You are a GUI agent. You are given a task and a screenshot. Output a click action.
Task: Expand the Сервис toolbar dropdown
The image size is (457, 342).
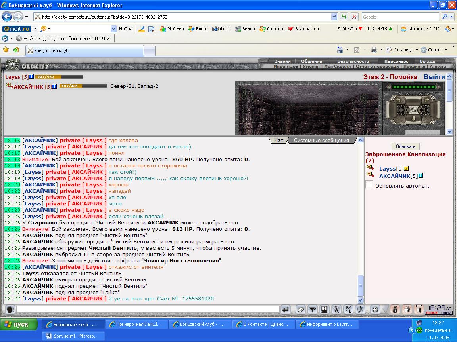point(446,50)
